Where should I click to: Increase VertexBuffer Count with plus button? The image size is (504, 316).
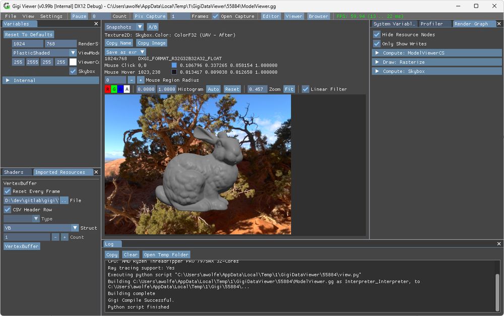(x=65, y=237)
